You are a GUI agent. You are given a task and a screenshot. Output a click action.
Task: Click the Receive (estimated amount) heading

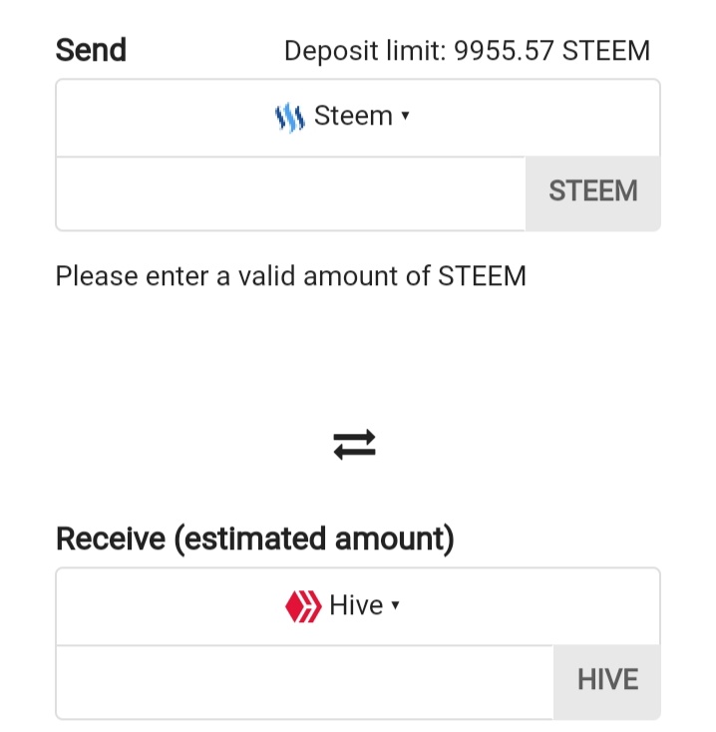[x=255, y=541]
